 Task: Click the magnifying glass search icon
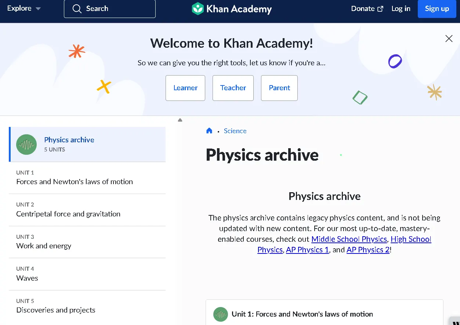(77, 9)
